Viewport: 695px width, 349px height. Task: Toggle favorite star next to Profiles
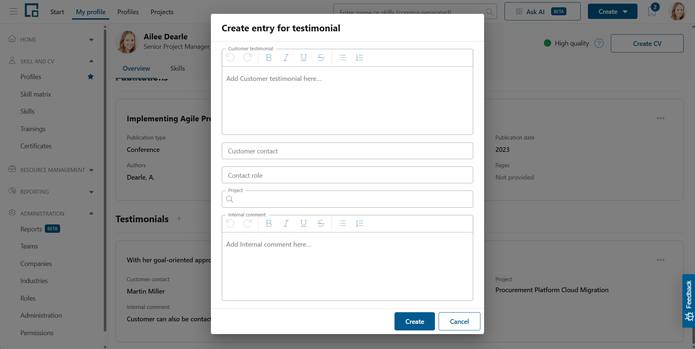[91, 77]
